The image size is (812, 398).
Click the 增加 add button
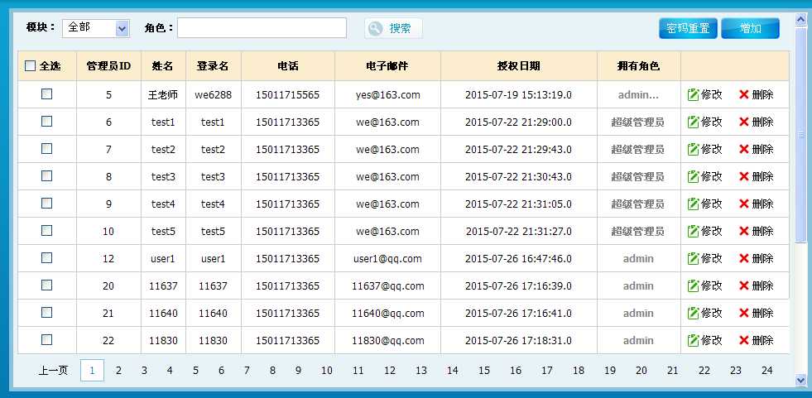(x=751, y=28)
